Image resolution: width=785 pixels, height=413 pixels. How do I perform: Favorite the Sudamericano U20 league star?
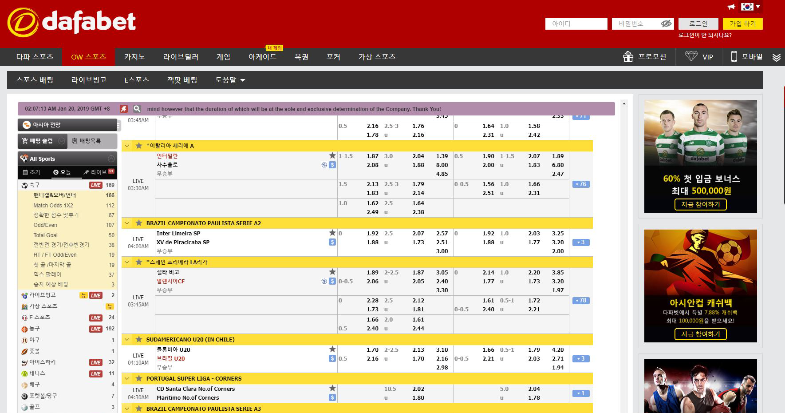[x=139, y=339]
